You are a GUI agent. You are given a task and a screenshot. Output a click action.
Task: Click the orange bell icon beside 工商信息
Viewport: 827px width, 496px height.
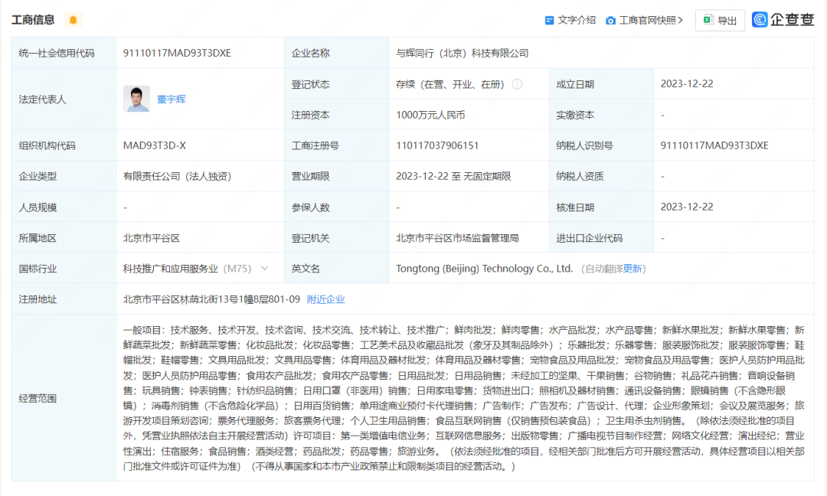pyautogui.click(x=73, y=20)
